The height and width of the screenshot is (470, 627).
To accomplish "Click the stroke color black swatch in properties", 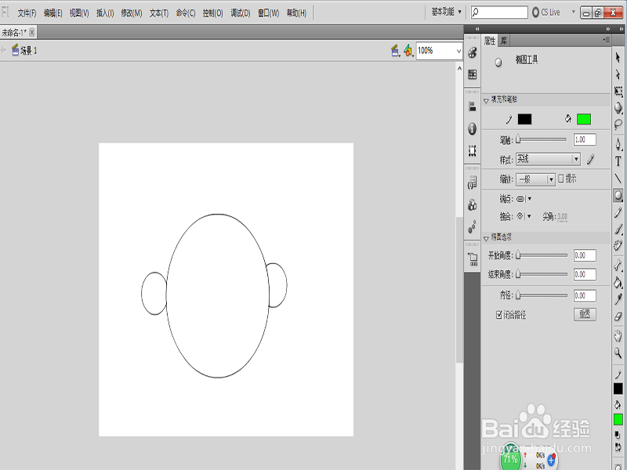I will (524, 119).
